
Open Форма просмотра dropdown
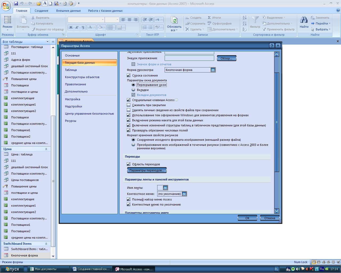(x=213, y=70)
